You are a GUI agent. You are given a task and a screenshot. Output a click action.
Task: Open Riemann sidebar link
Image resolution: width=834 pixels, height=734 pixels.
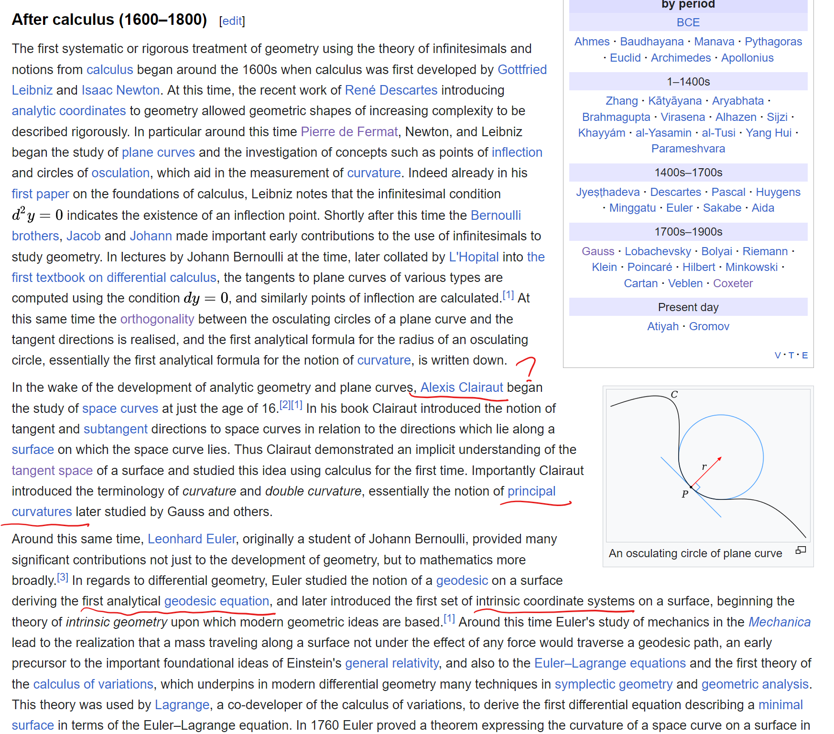pyautogui.click(x=765, y=251)
